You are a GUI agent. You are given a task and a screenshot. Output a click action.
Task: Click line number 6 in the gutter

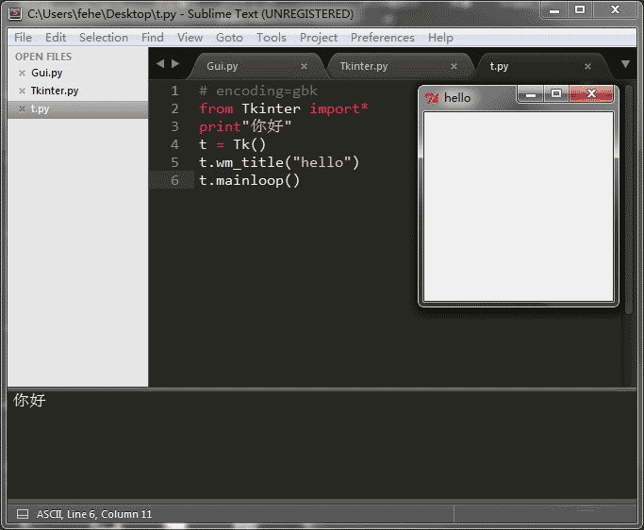click(x=175, y=180)
